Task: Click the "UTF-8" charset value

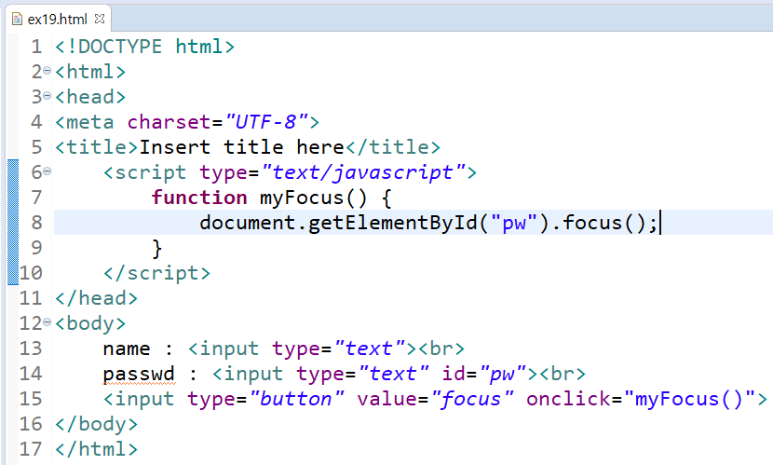Action: [266, 122]
